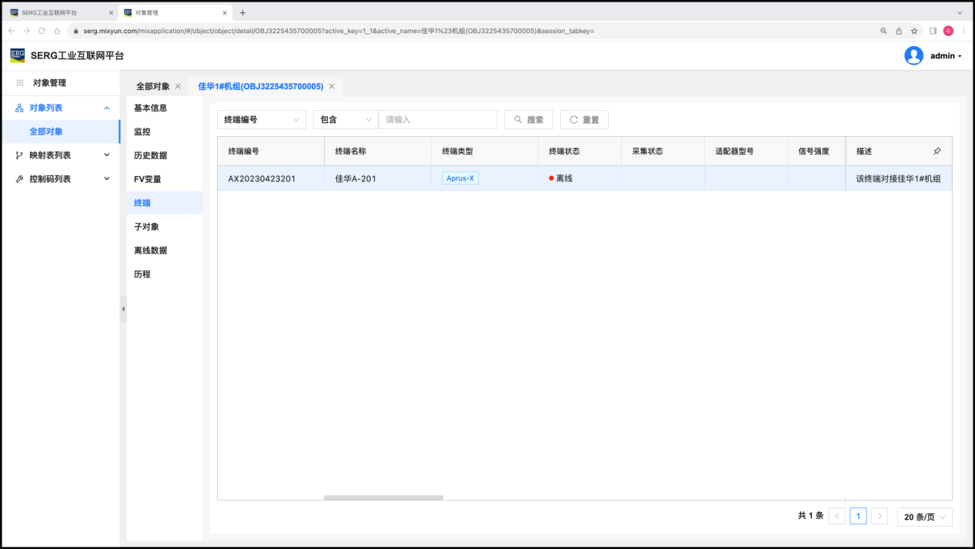Screen dimensions: 975x549
Task: Open the 历史数据 section
Action: coord(150,155)
